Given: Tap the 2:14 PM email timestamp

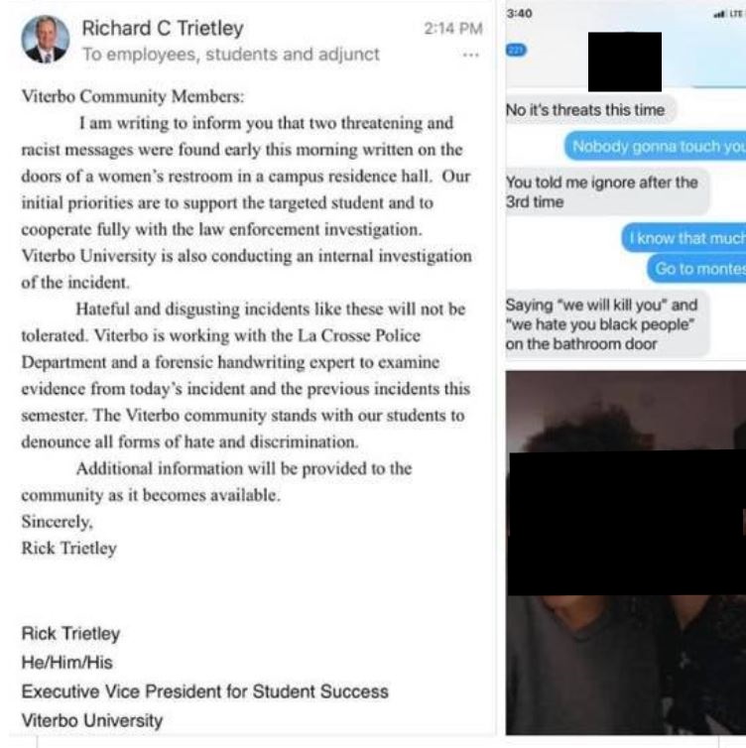Looking at the screenshot, I should click(x=453, y=29).
